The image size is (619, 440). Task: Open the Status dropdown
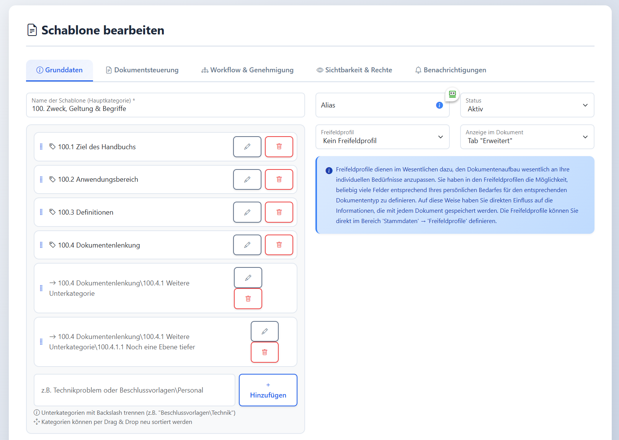tap(527, 105)
